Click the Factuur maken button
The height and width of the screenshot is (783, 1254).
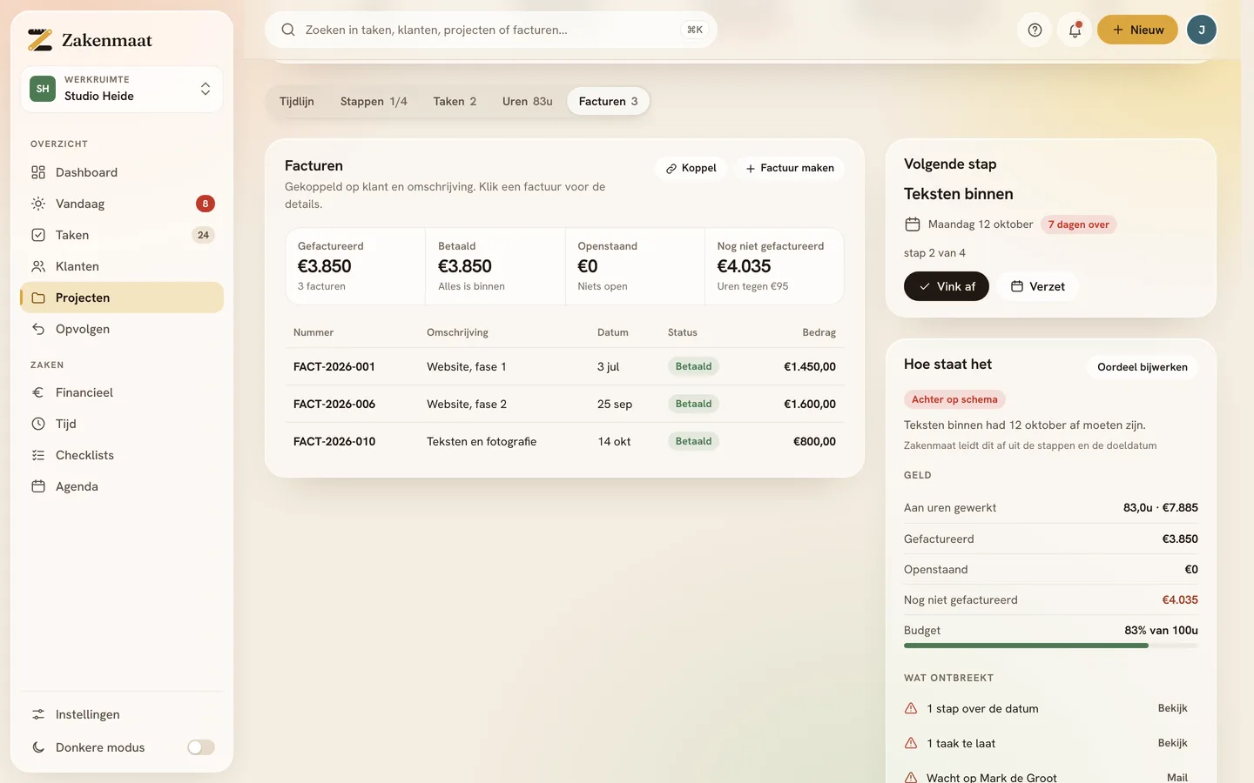790,168
